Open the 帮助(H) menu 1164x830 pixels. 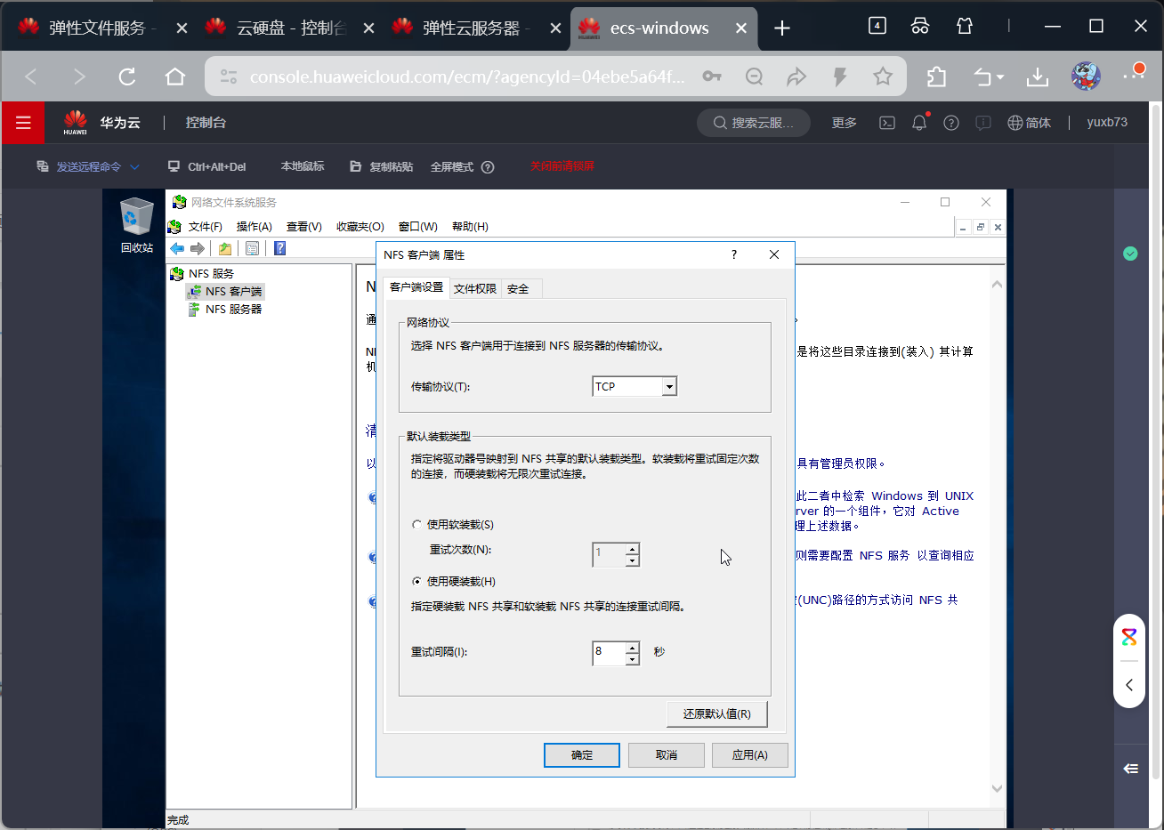click(470, 227)
